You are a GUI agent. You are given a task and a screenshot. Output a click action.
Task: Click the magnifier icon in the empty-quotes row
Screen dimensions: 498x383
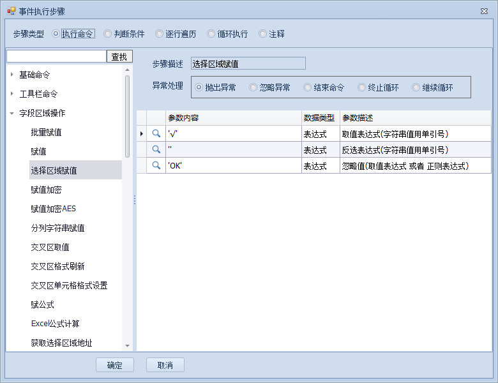[x=156, y=149]
